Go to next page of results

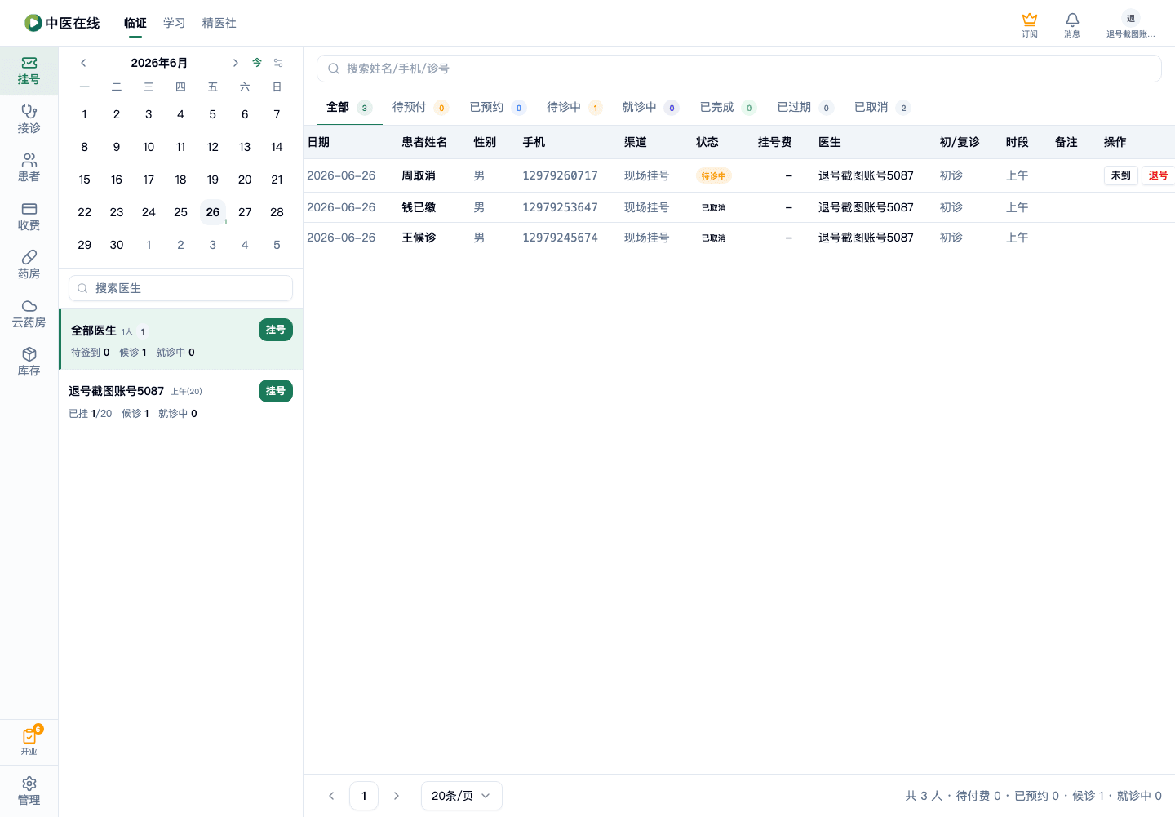397,796
